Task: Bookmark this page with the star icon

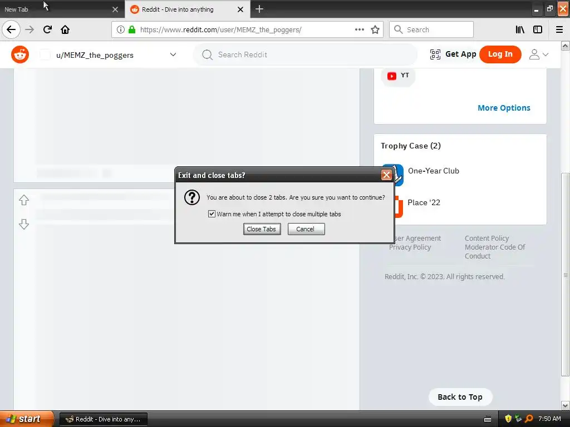Action: pos(375,29)
